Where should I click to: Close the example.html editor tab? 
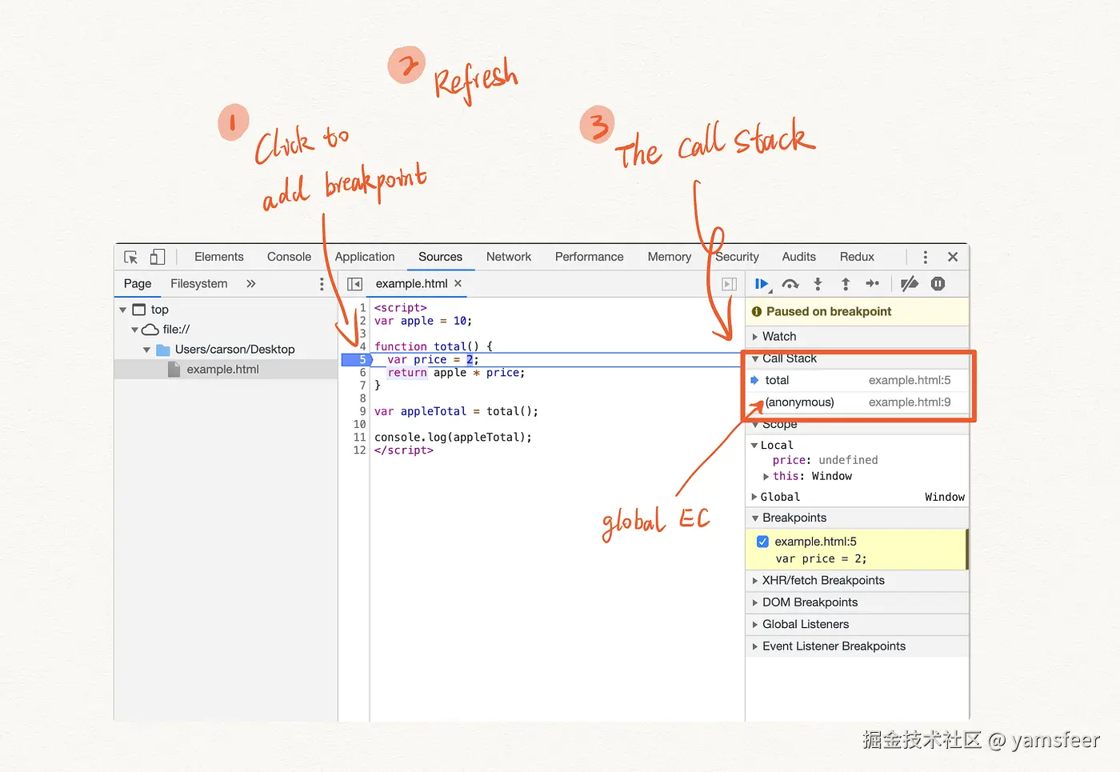tap(458, 283)
